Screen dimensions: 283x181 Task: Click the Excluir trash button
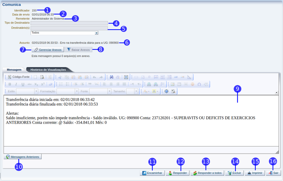point(234,173)
